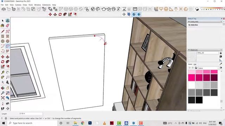This screenshot has height=126, width=225.
Task: Select the Scale tool in left toolbar
Action: 2,66
